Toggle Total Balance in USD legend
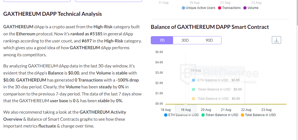 coord(258,115)
